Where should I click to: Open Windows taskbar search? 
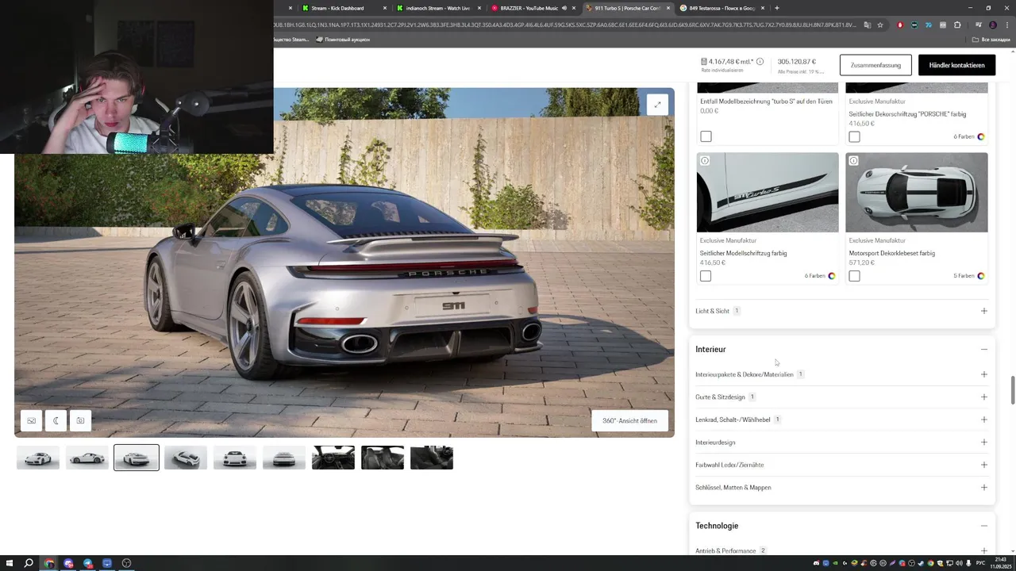point(29,563)
